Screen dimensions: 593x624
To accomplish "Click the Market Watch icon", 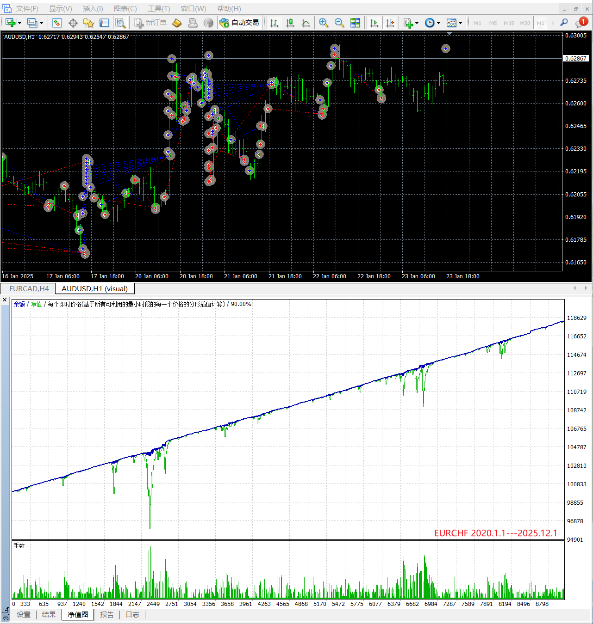I will click(x=57, y=23).
